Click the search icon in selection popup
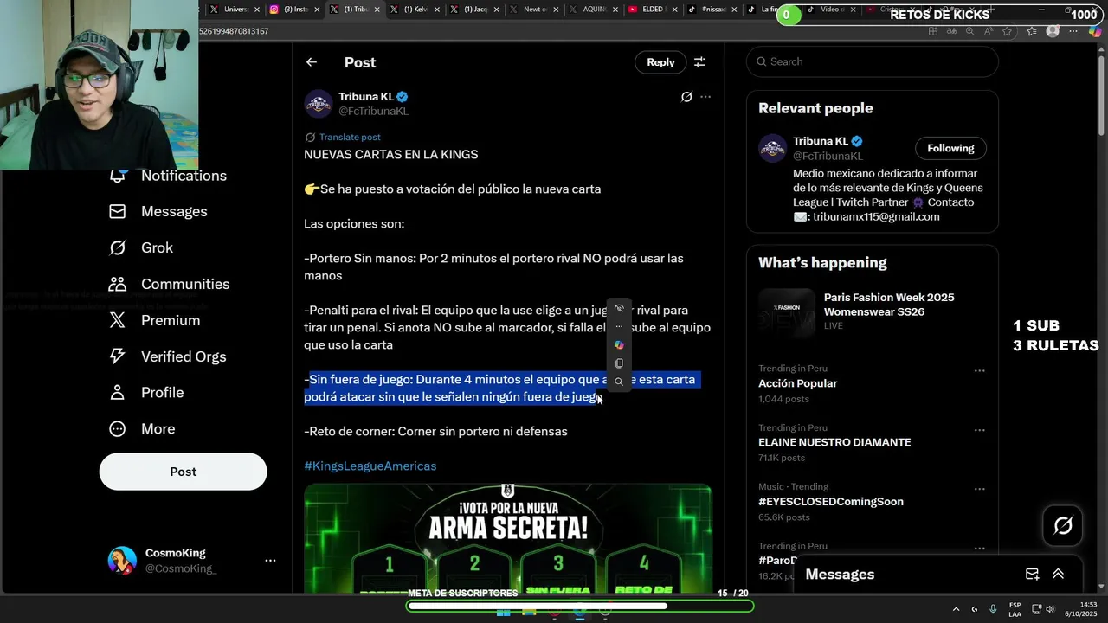Screen dimensions: 1108x623 tap(619, 382)
